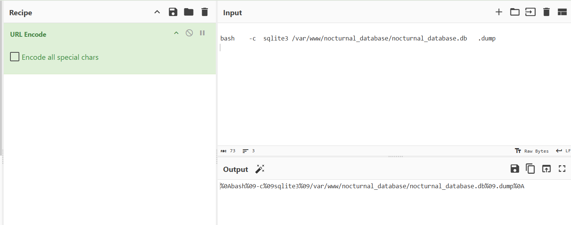Add a new input tab
Image resolution: width=571 pixels, height=225 pixels.
pos(499,12)
